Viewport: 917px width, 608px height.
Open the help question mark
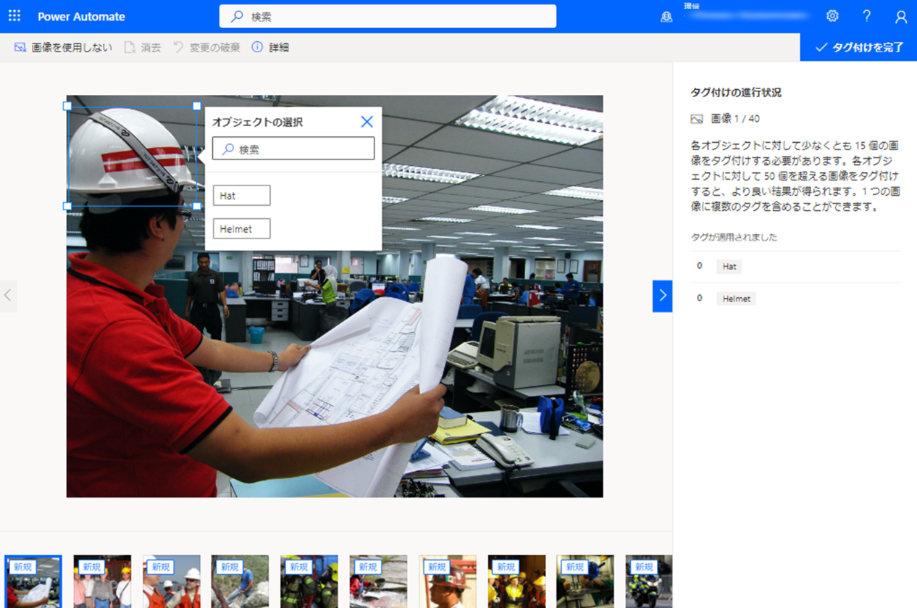point(866,16)
